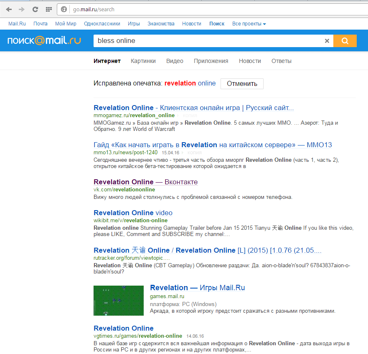368x354 pixels.
Task: Clear the search query with X
Action: [x=327, y=41]
